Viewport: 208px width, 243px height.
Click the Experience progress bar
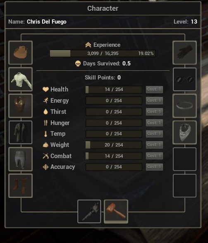pos(103,53)
